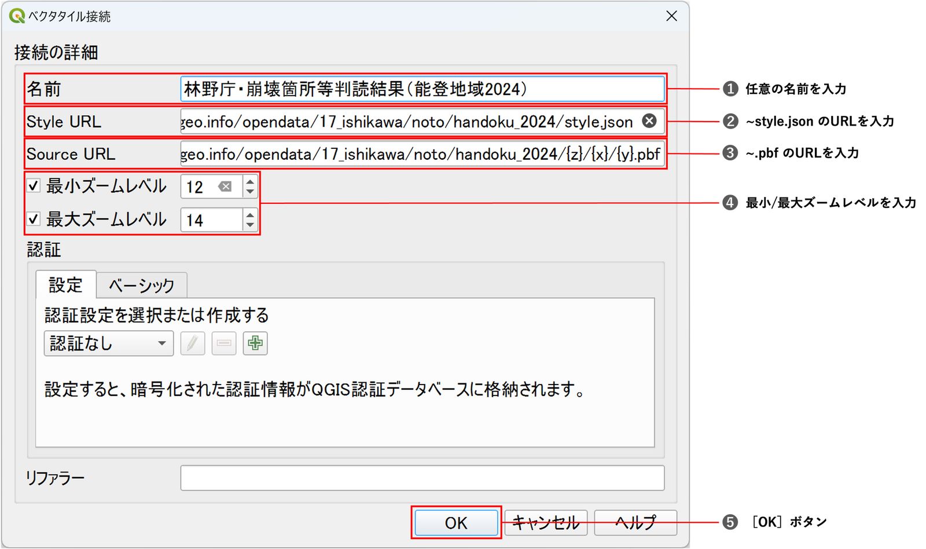Click the QGIS logo in title bar
The image size is (926, 549).
[17, 16]
